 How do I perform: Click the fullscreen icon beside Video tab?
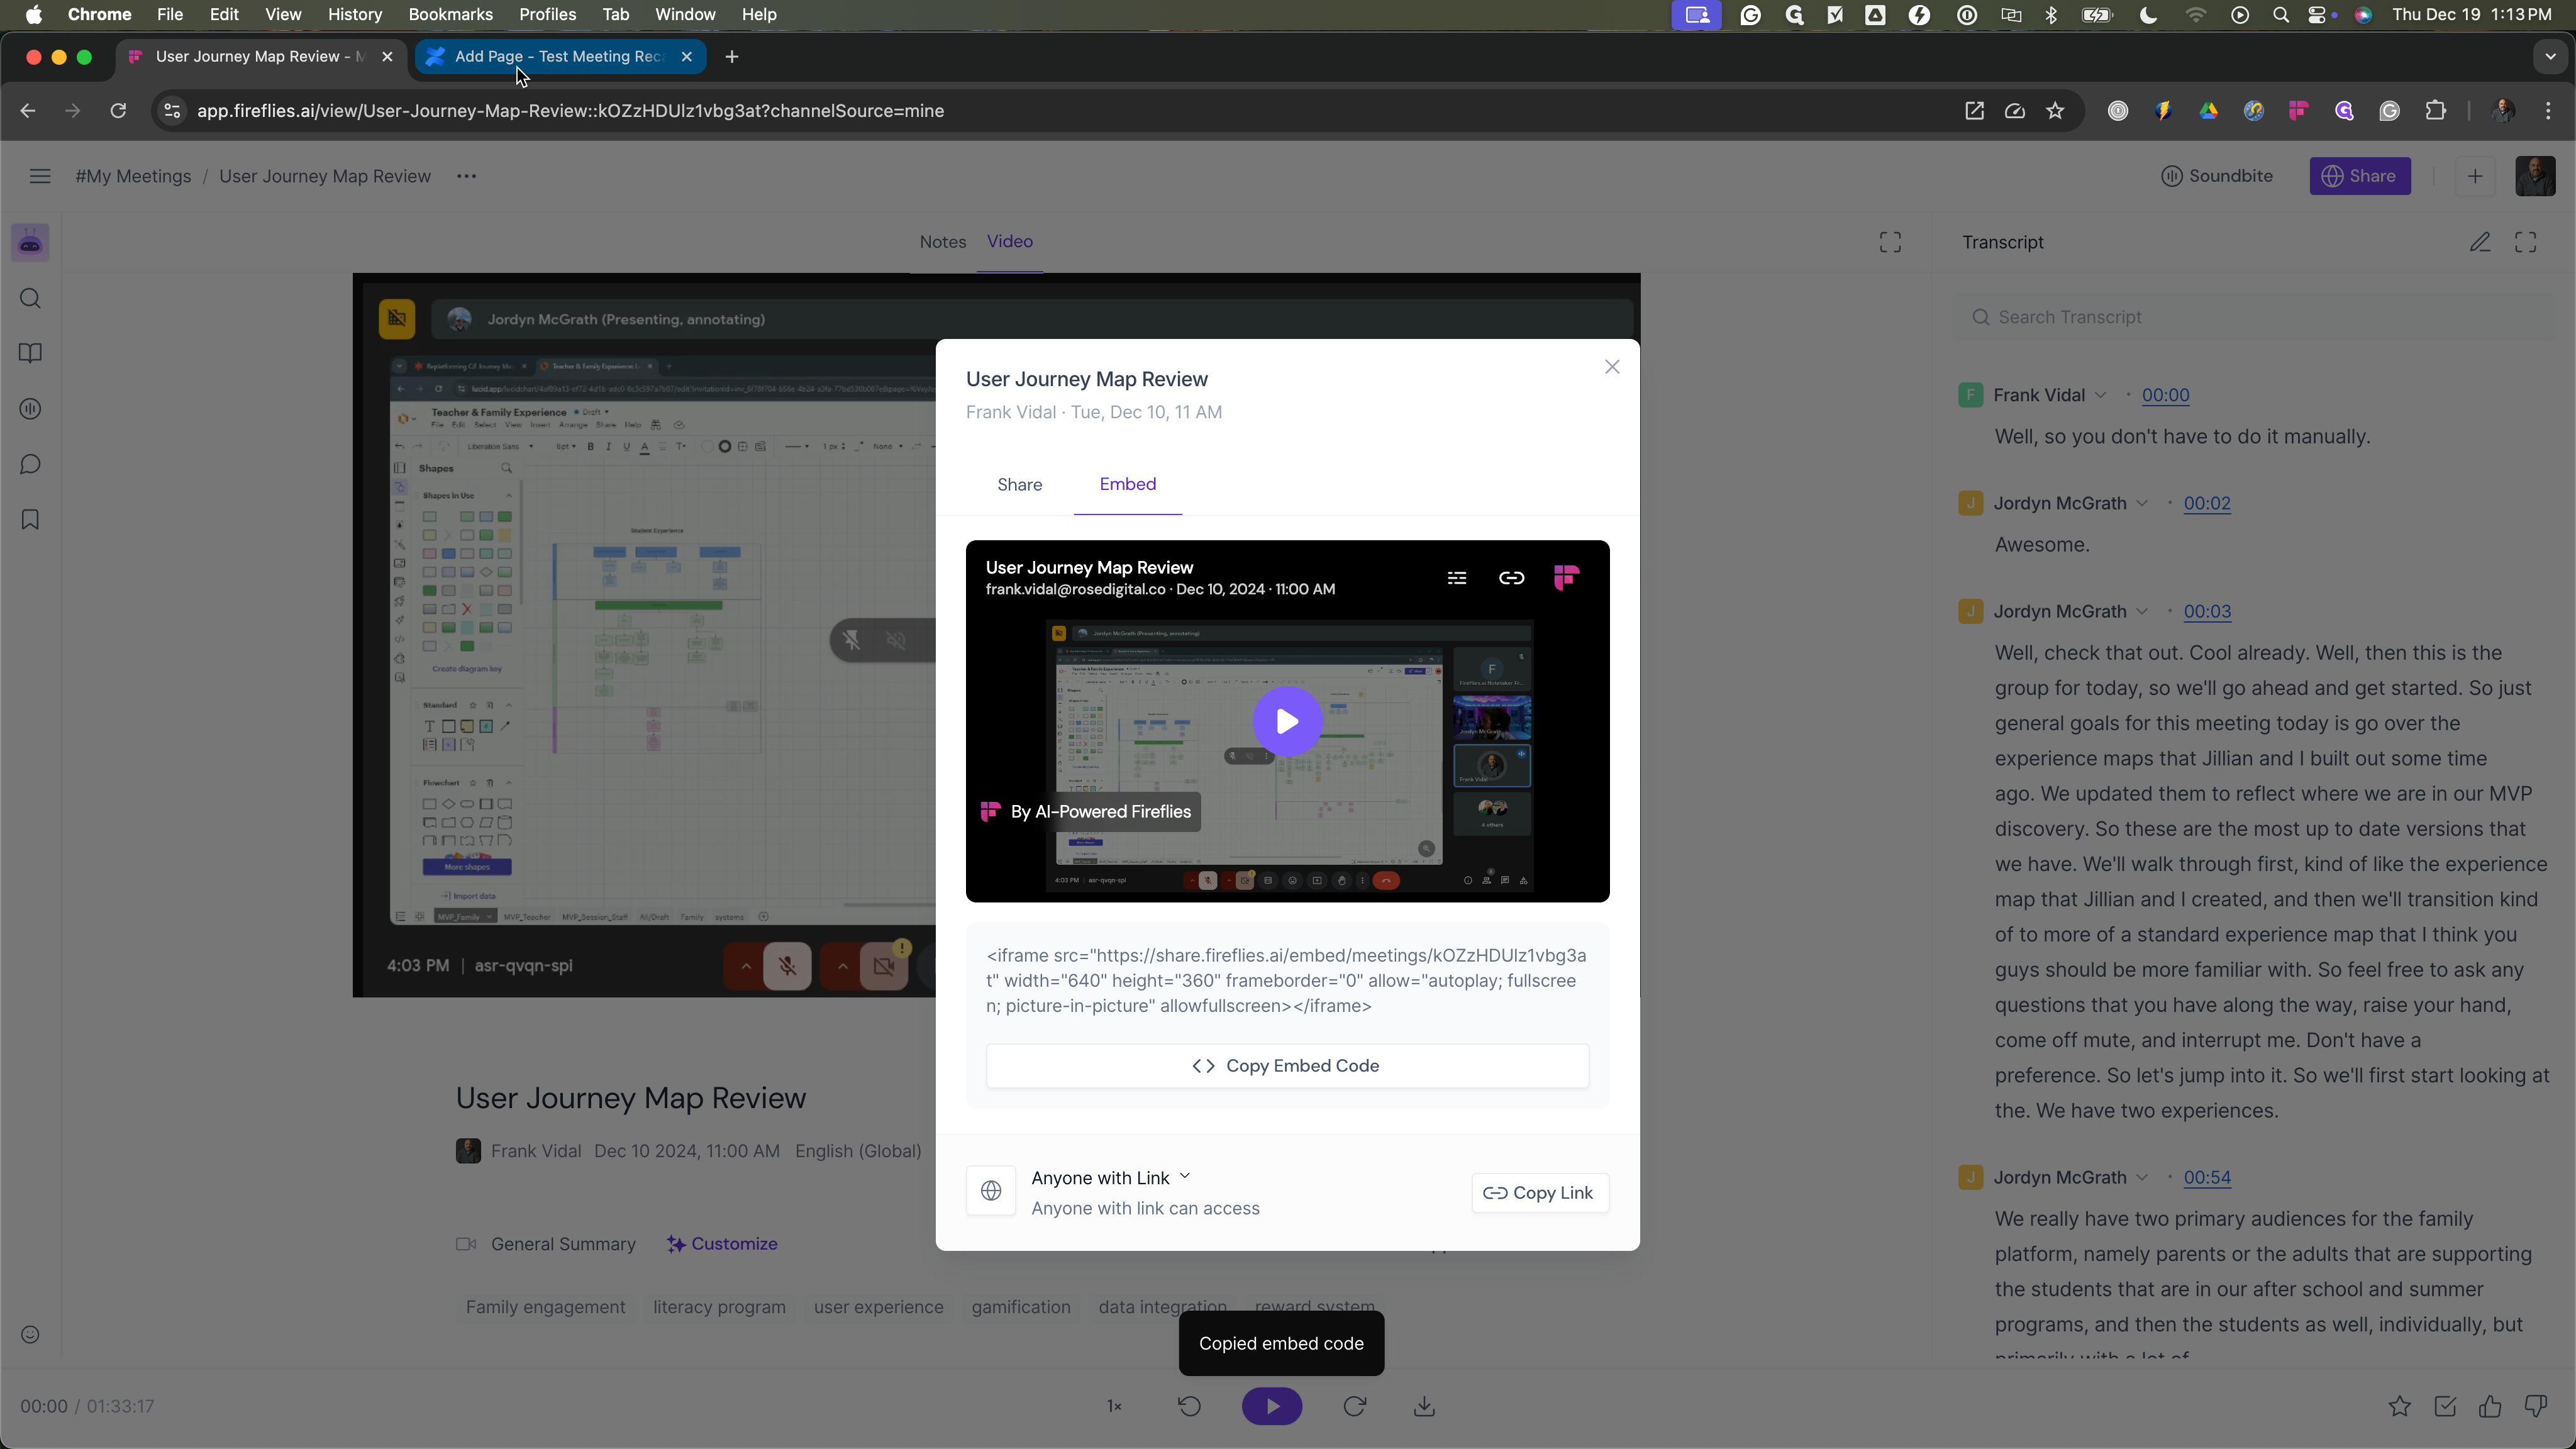(1890, 242)
